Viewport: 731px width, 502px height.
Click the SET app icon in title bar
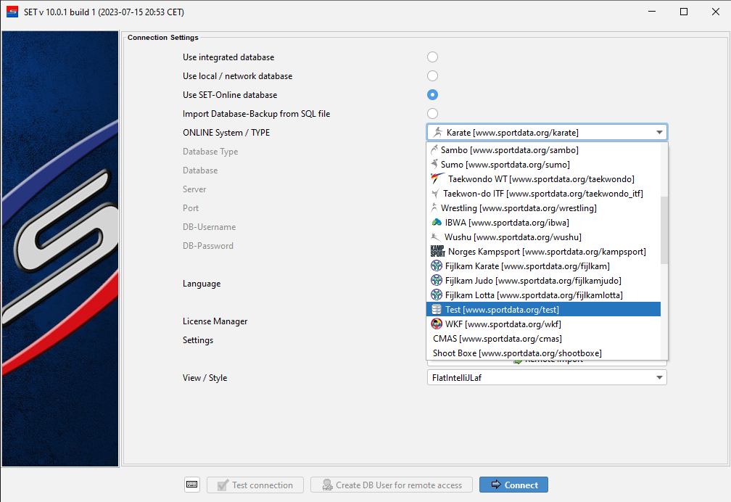click(12, 12)
